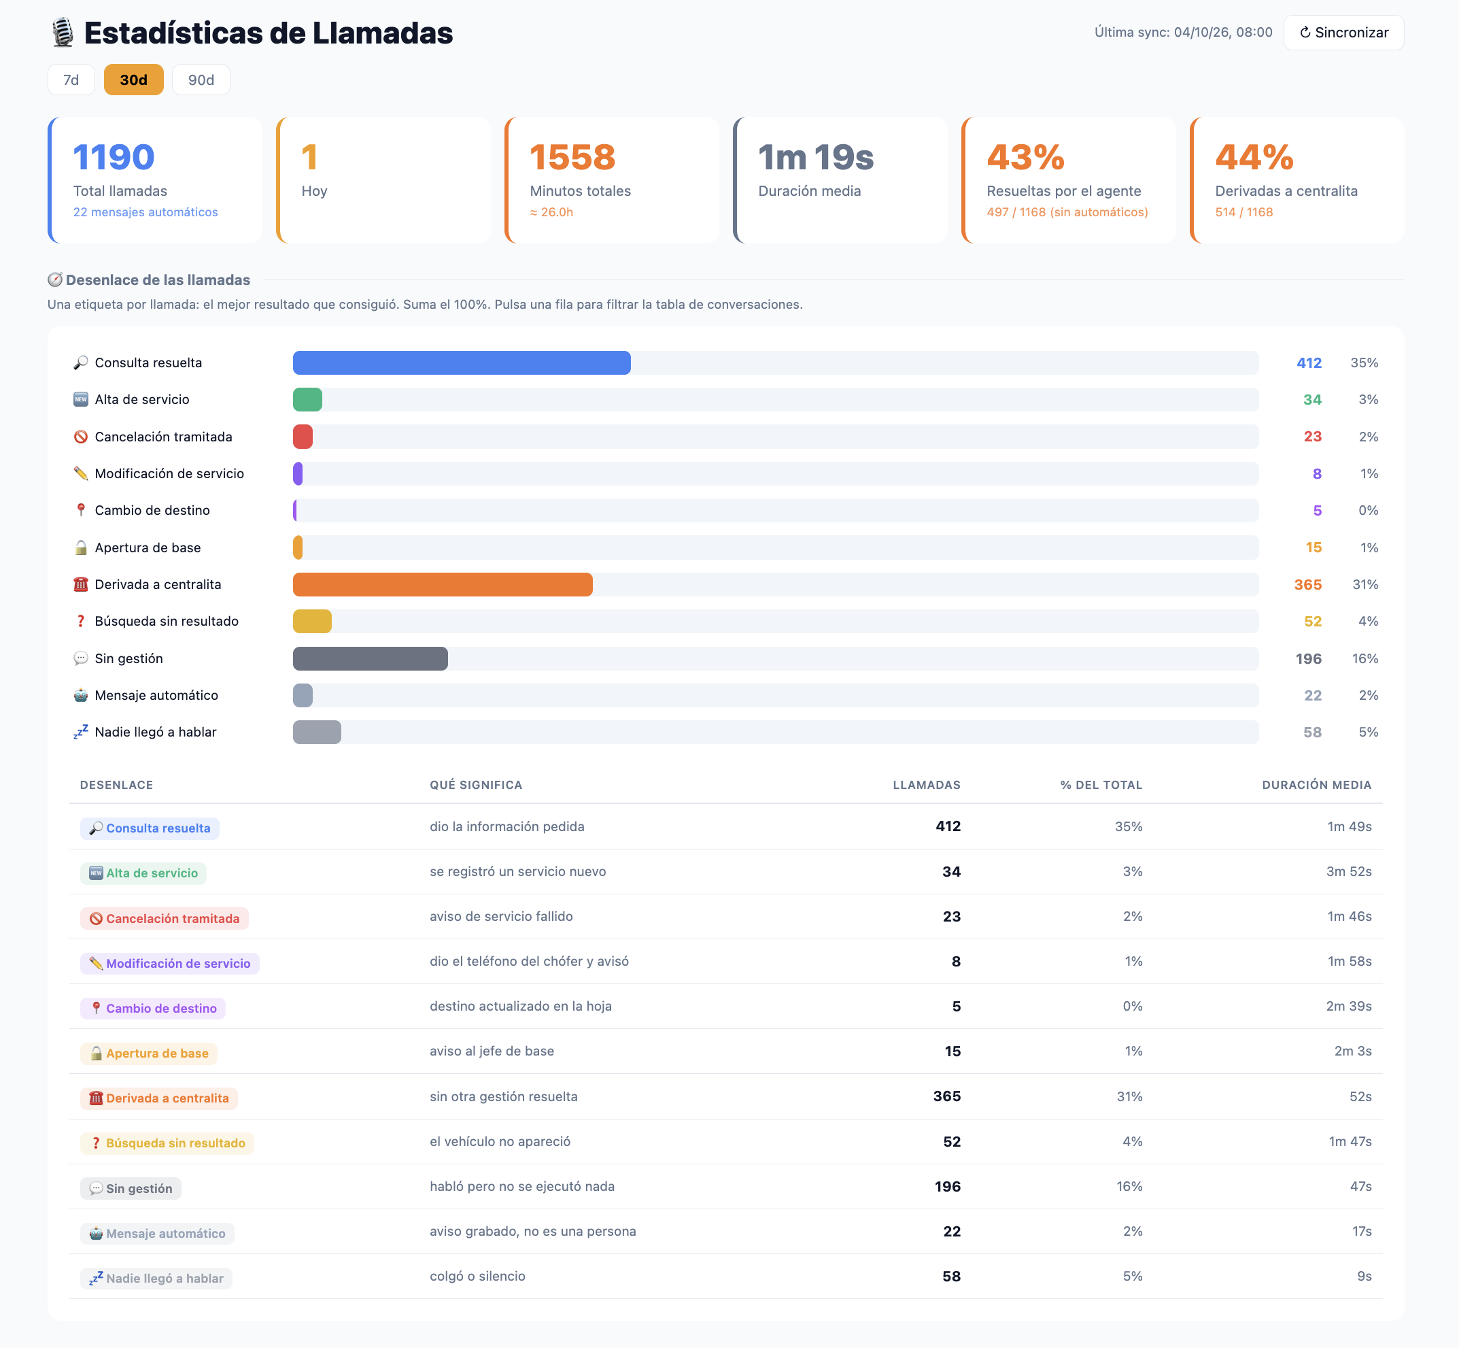Click the orange Derivada a centralita progress bar
The height and width of the screenshot is (1348, 1459).
[x=443, y=584]
